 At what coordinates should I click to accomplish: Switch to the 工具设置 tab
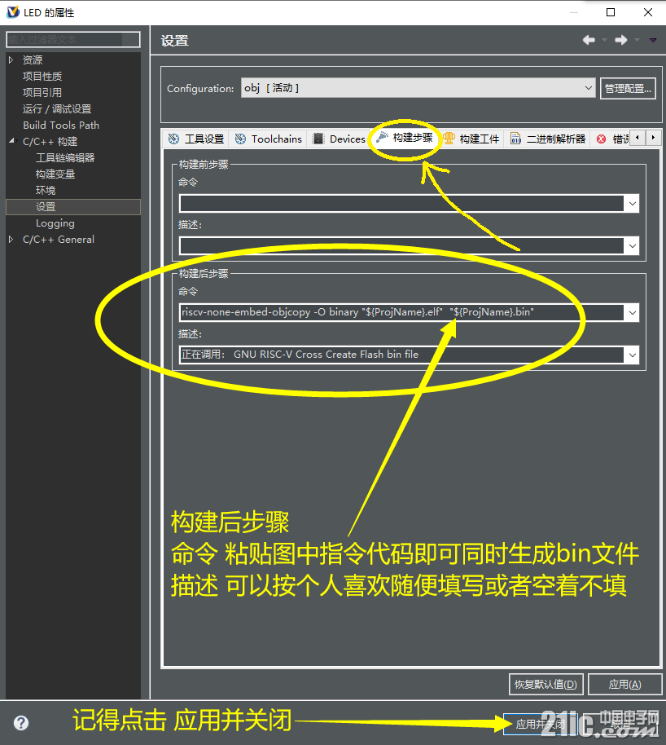coord(196,139)
